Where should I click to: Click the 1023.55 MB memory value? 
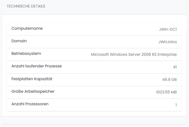coord(166,92)
